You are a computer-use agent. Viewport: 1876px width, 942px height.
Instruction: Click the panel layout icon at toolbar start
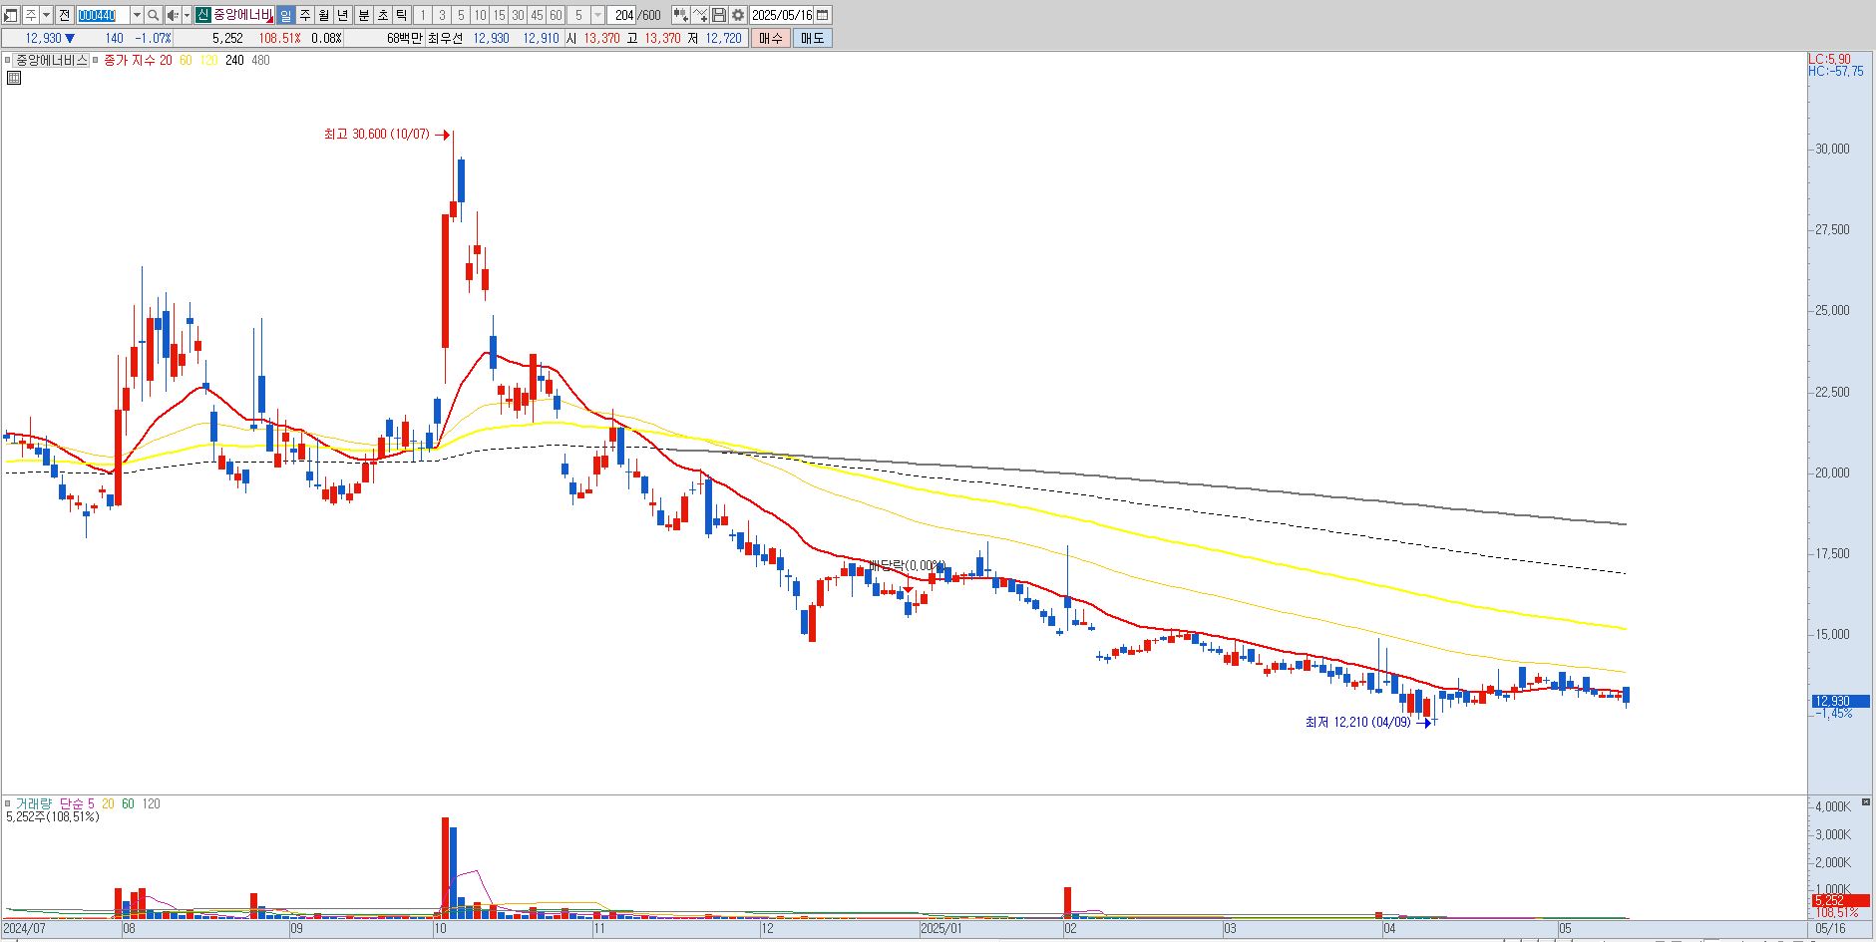coord(11,15)
